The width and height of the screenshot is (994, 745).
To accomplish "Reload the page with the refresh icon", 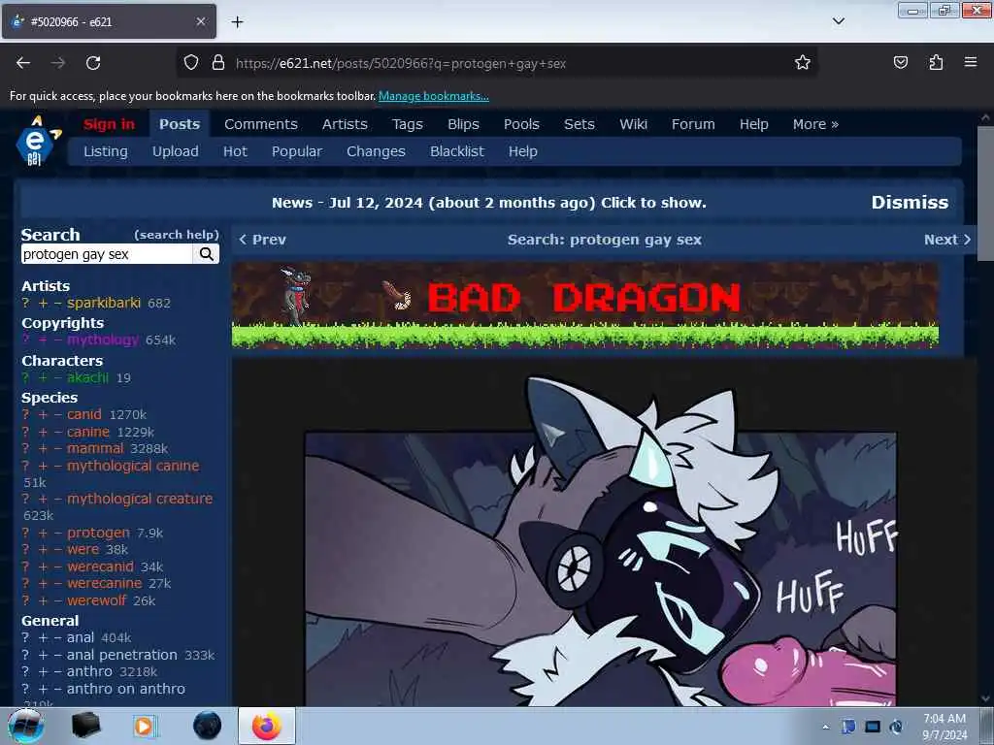I will click(93, 63).
